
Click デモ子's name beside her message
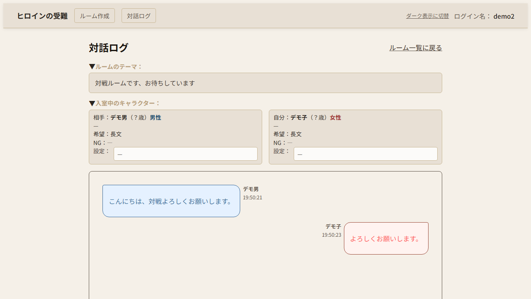point(333,226)
